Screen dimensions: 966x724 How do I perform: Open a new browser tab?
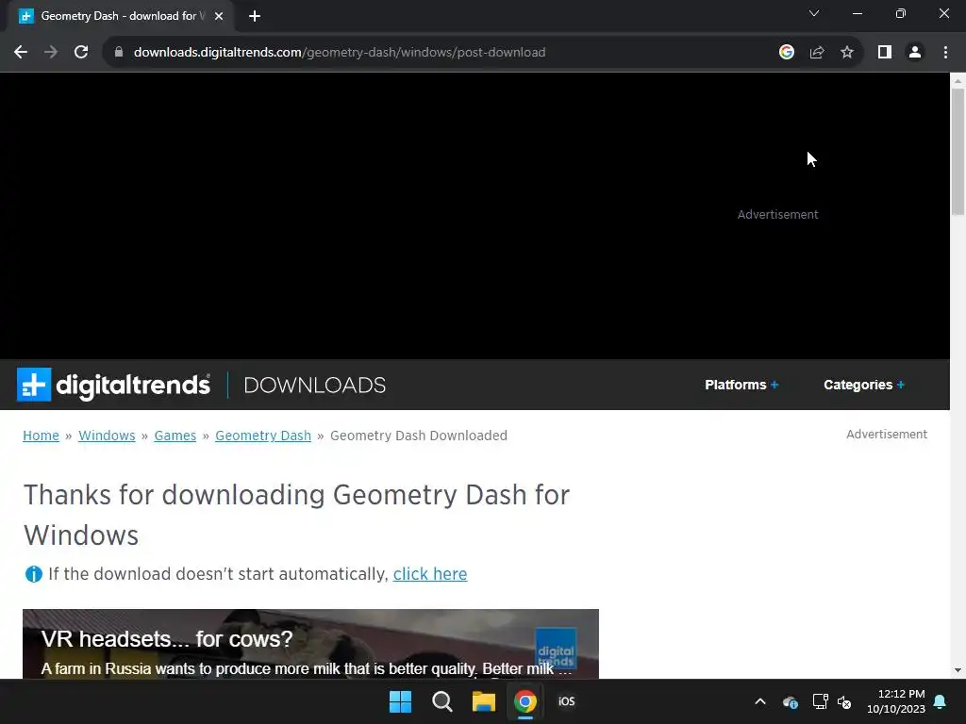coord(255,16)
